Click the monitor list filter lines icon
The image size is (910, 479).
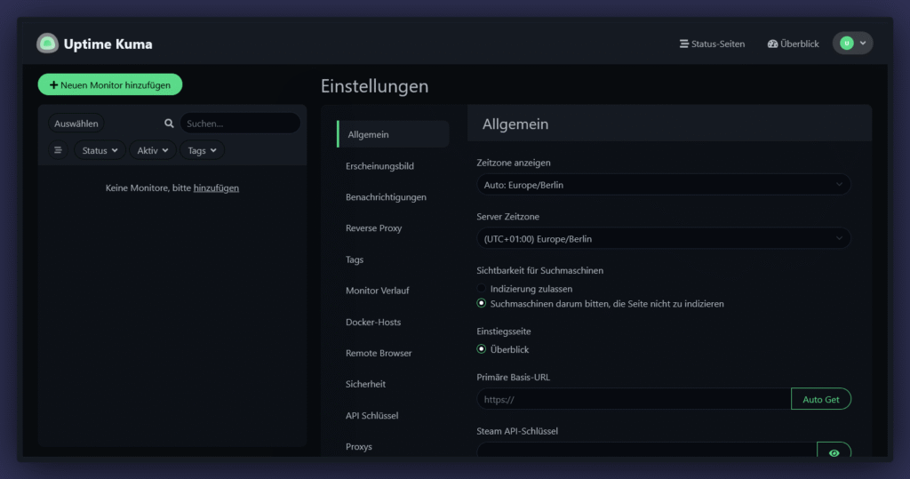pyautogui.click(x=59, y=150)
